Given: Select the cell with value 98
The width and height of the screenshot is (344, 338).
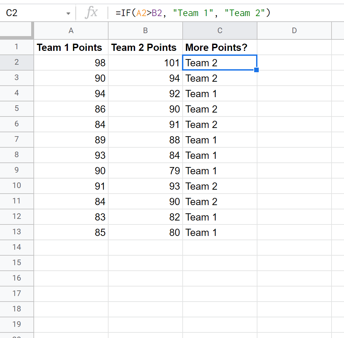Looking at the screenshot, I should click(x=71, y=63).
